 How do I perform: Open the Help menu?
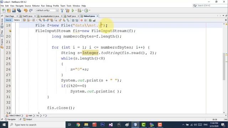(84, 6)
